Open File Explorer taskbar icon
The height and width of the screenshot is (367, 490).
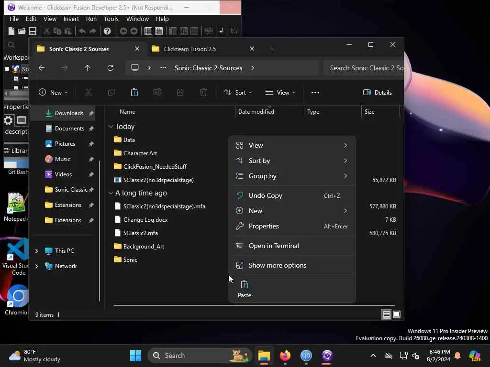click(264, 356)
